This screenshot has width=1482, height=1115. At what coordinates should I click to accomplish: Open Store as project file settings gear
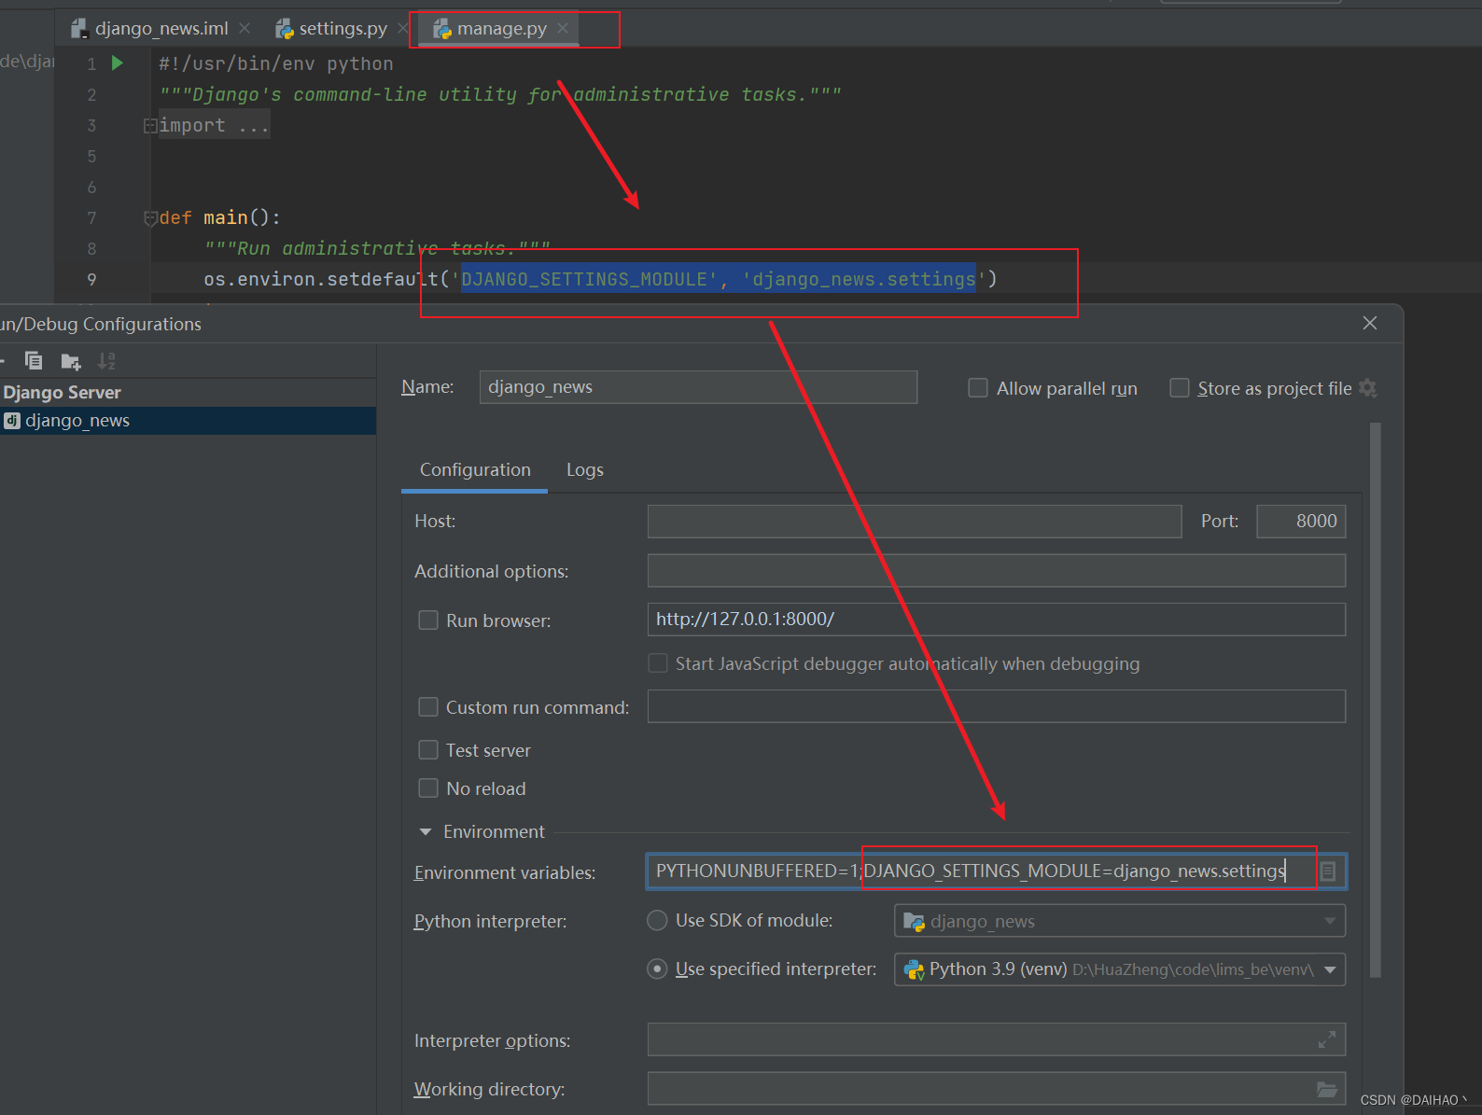click(1368, 388)
